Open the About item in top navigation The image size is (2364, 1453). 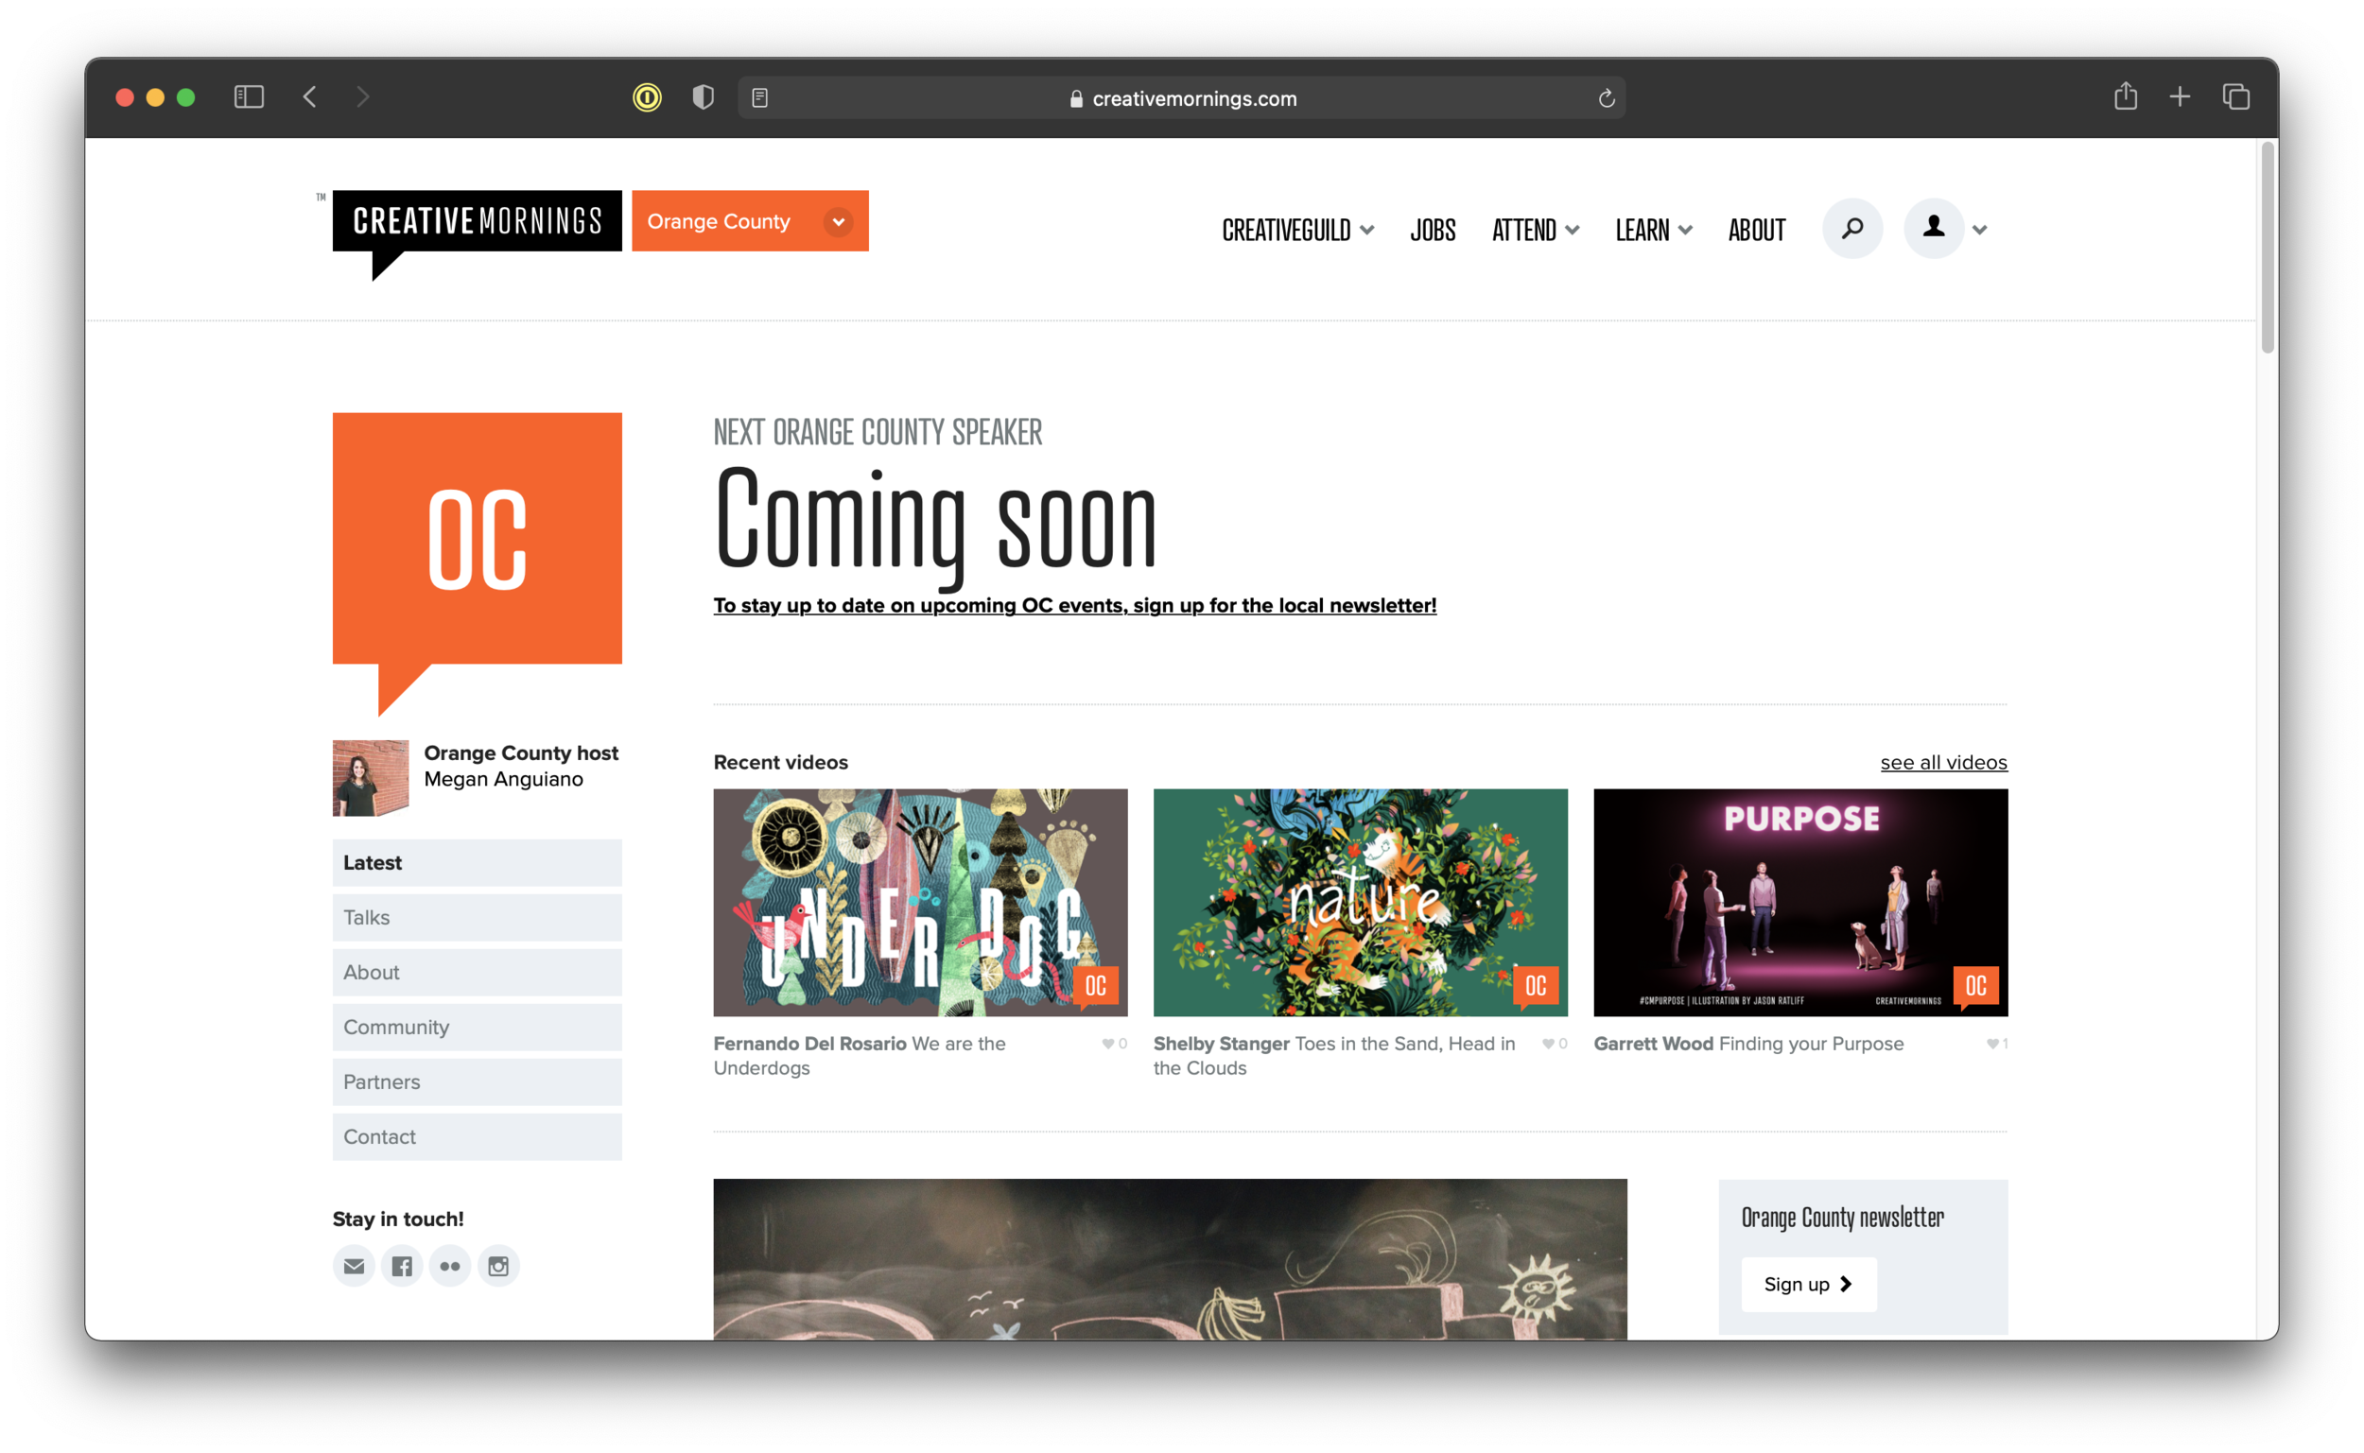point(1757,230)
